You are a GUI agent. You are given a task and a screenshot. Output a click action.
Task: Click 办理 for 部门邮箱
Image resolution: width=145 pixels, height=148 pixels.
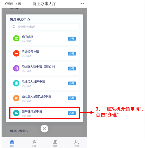pos(72,39)
